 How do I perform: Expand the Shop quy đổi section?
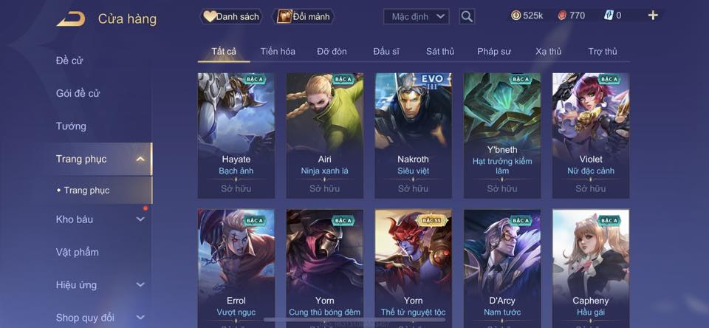[x=140, y=318]
